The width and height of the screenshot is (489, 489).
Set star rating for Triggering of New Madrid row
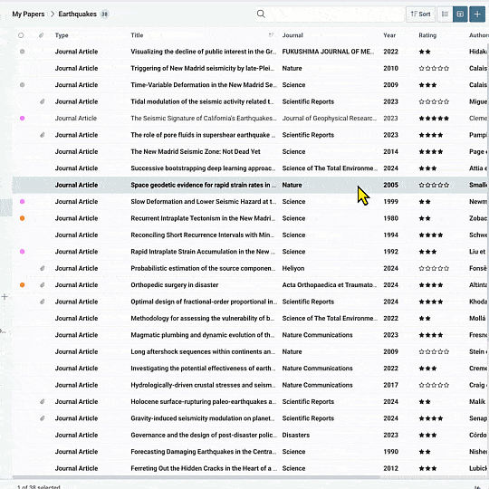tap(434, 68)
